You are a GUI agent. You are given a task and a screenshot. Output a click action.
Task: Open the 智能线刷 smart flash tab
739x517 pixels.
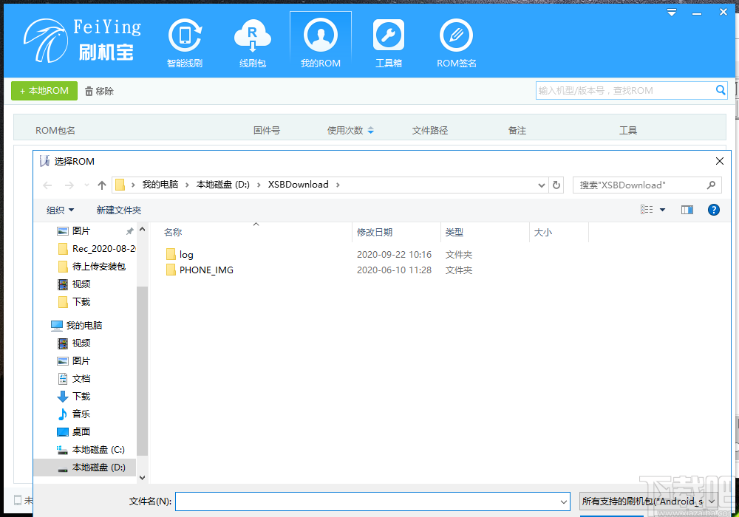click(185, 44)
